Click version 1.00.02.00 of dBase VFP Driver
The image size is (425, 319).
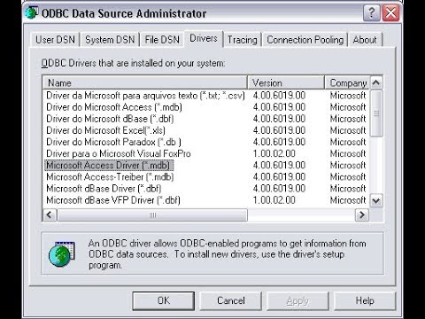coord(274,200)
